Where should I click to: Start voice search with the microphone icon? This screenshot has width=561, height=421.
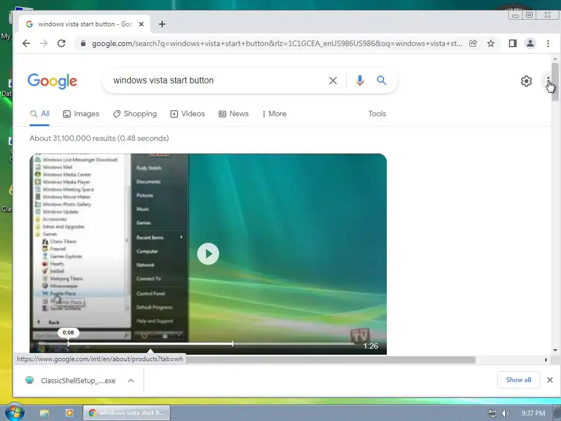[360, 81]
